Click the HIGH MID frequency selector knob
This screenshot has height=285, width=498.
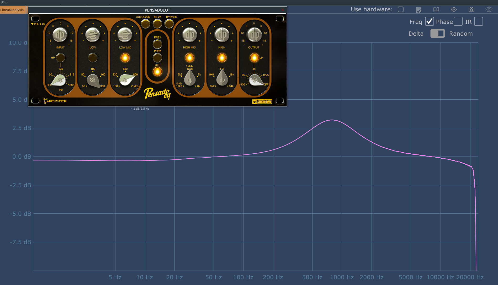tap(190, 78)
